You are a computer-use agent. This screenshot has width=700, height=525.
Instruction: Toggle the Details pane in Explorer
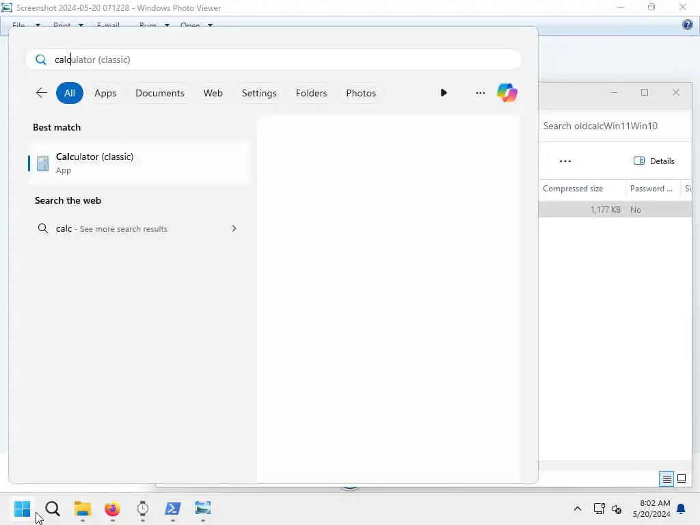click(654, 161)
